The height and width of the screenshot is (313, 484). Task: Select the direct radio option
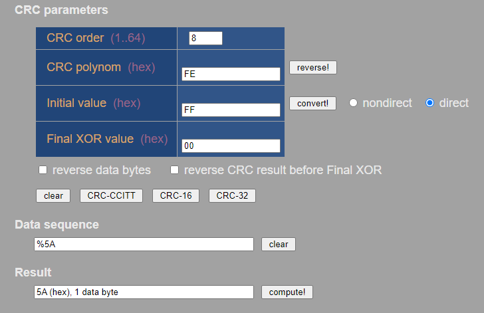pyautogui.click(x=430, y=103)
